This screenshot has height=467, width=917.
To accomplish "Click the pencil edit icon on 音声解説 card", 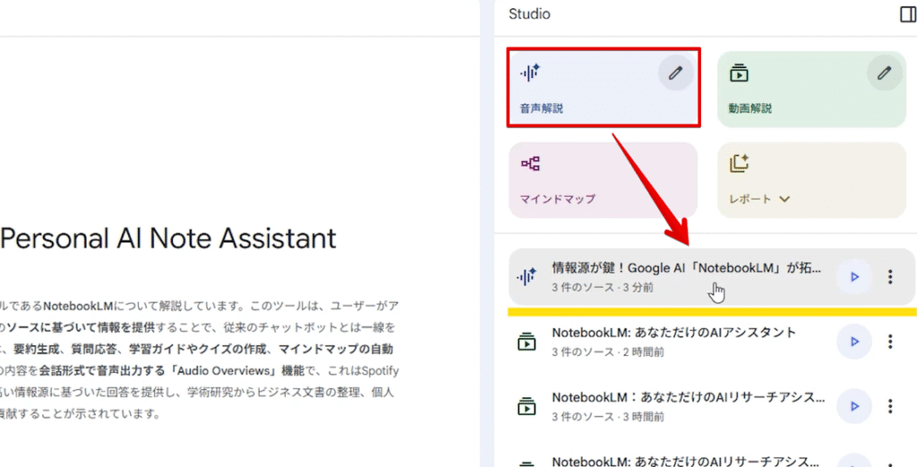I will tap(675, 73).
